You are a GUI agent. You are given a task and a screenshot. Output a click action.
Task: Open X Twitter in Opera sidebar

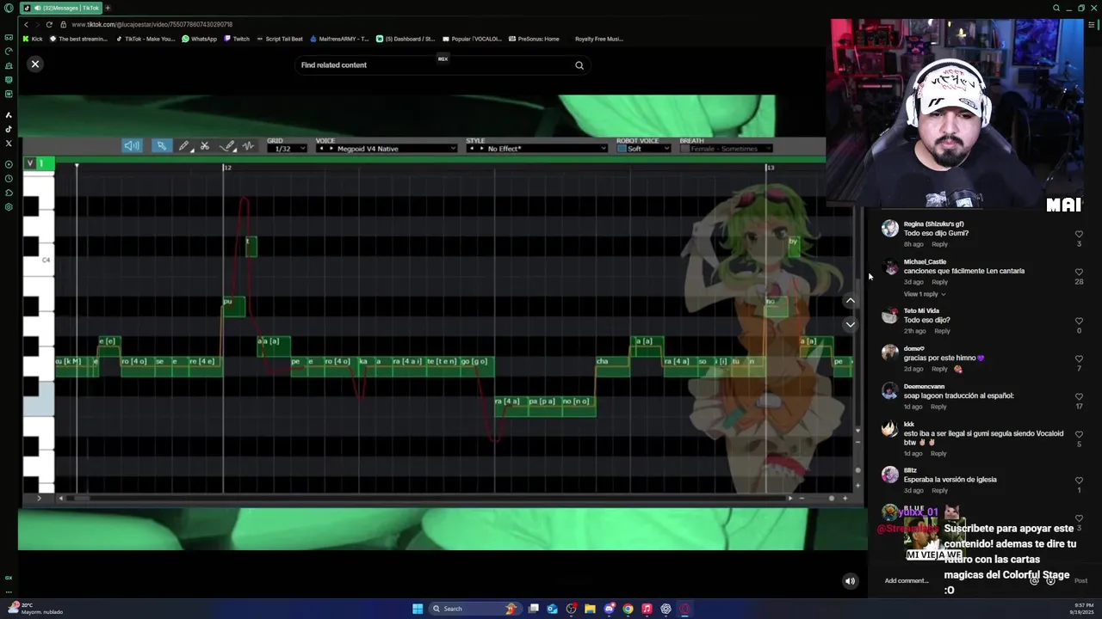click(x=9, y=143)
